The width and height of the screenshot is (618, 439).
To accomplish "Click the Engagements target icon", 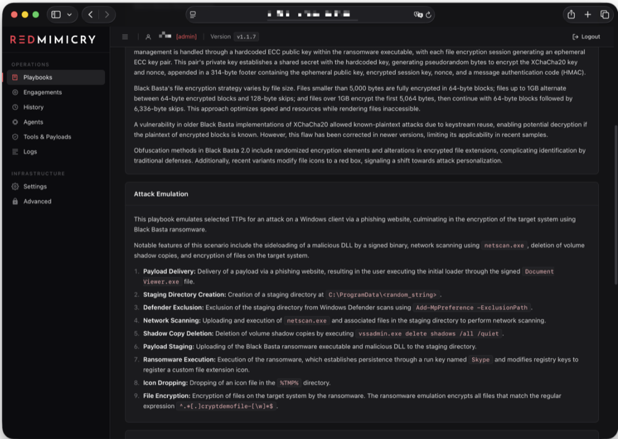I will coord(15,92).
